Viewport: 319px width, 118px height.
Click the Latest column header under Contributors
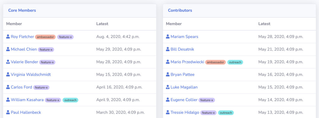tap(264, 24)
